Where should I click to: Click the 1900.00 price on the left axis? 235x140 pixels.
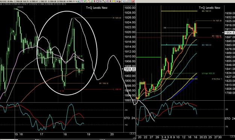tap(130, 81)
